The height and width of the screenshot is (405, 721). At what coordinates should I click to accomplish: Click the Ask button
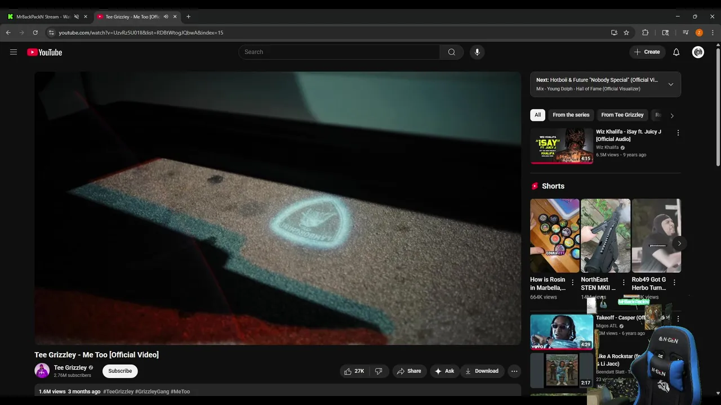pyautogui.click(x=444, y=371)
